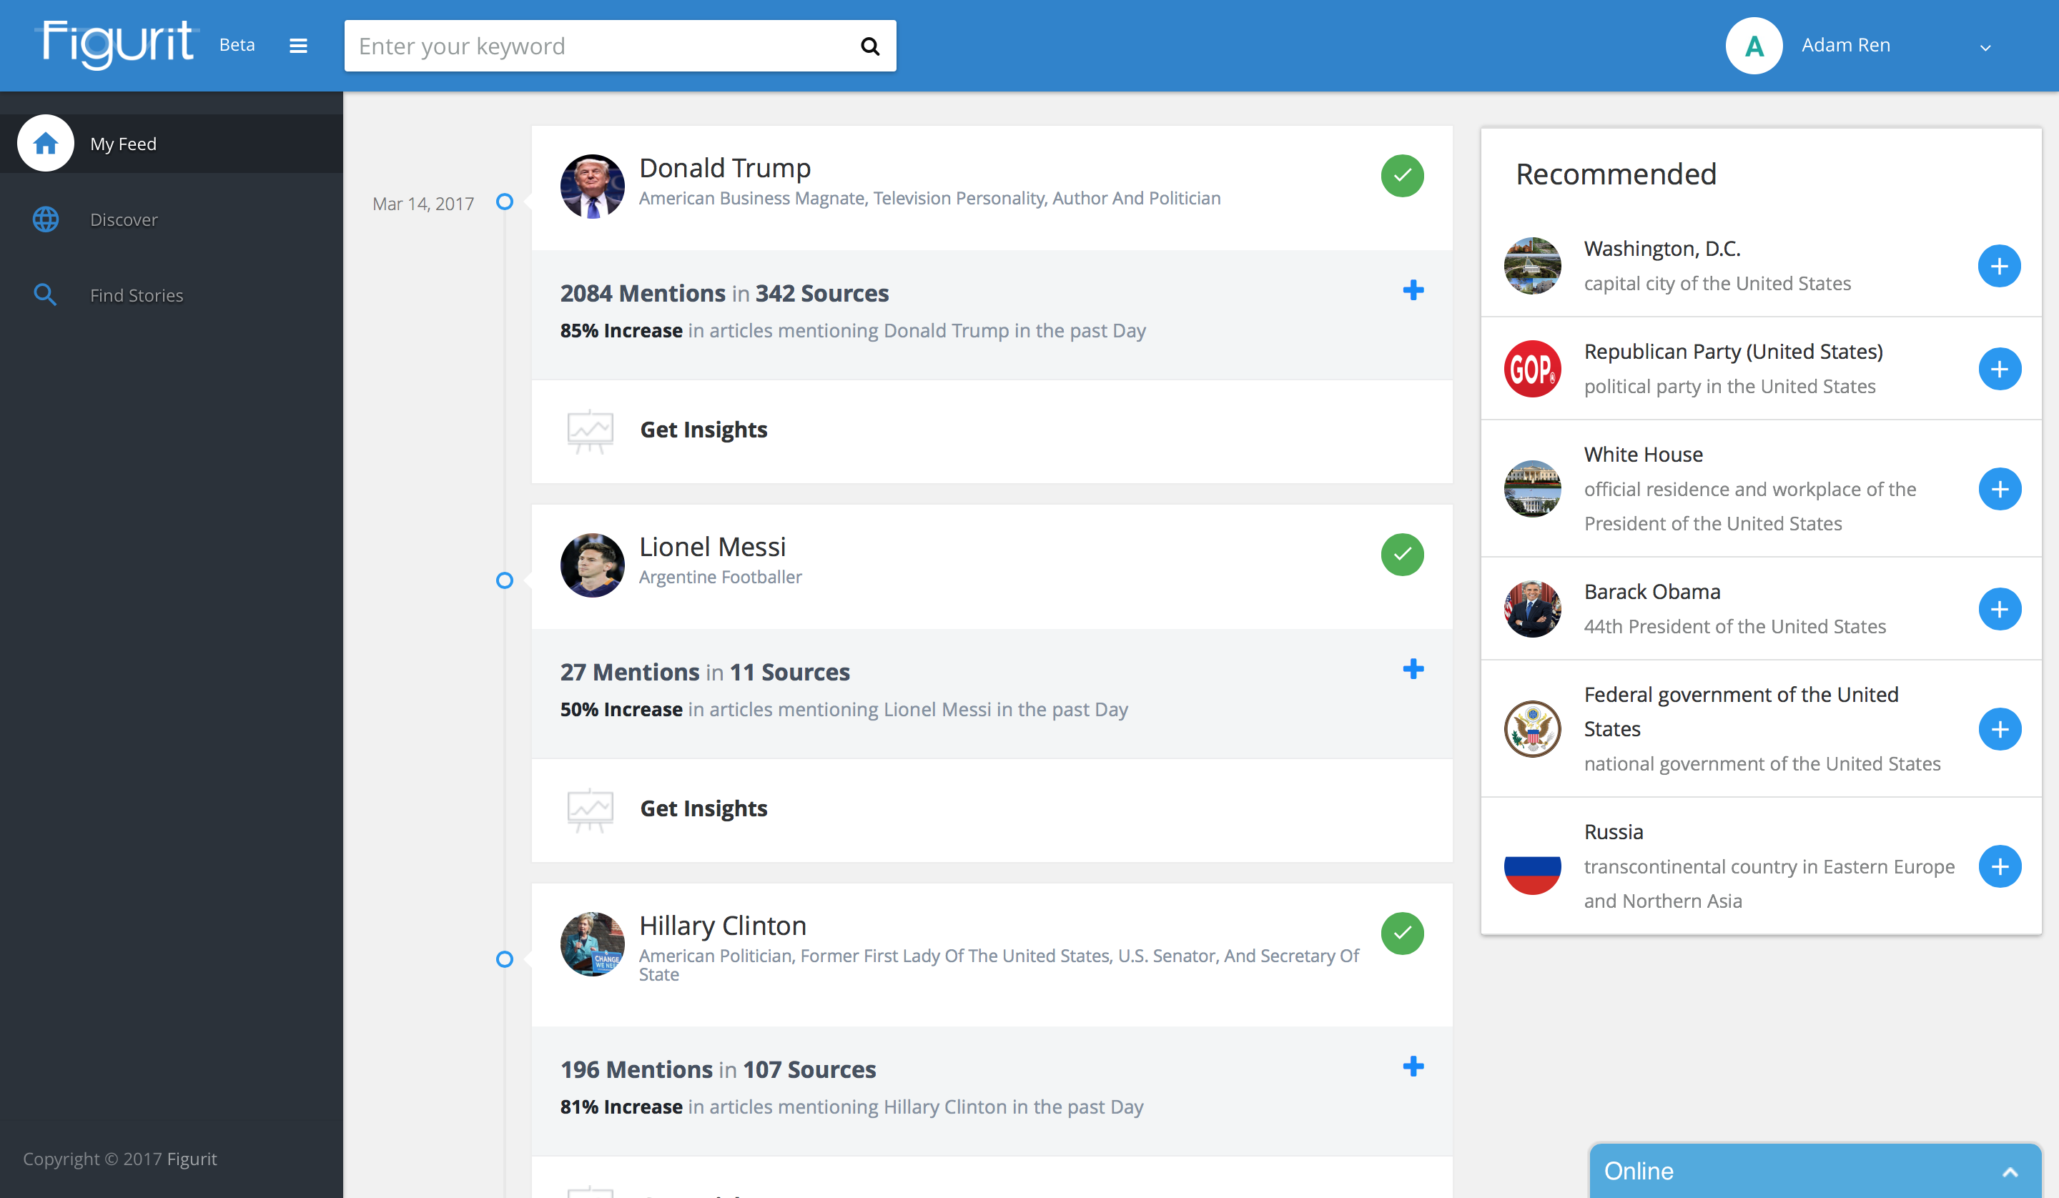Expand the 2084 Mentions section
This screenshot has height=1198, width=2059.
pos(1413,290)
